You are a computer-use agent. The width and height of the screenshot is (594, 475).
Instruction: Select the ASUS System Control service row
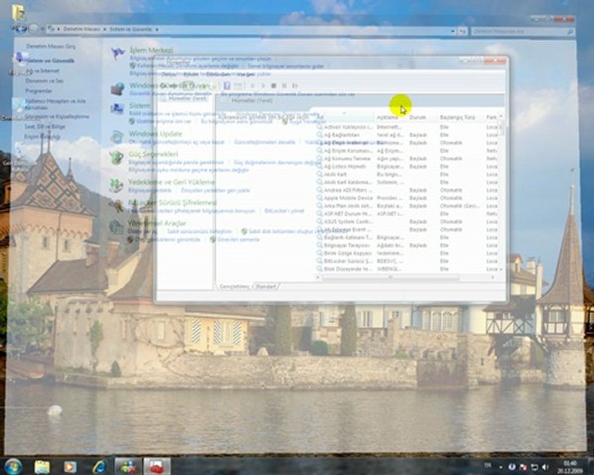[407, 222]
